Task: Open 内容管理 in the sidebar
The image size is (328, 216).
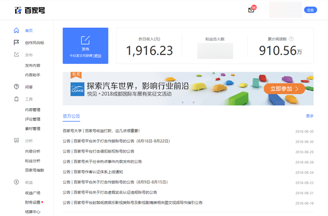Action: [x=33, y=110]
